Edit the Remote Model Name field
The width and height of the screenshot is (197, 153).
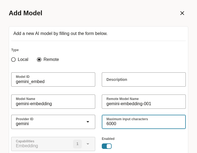pyautogui.click(x=144, y=102)
